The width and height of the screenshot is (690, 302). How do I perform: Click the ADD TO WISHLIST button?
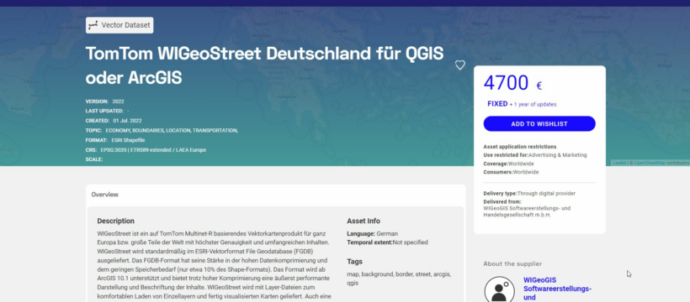(x=539, y=124)
